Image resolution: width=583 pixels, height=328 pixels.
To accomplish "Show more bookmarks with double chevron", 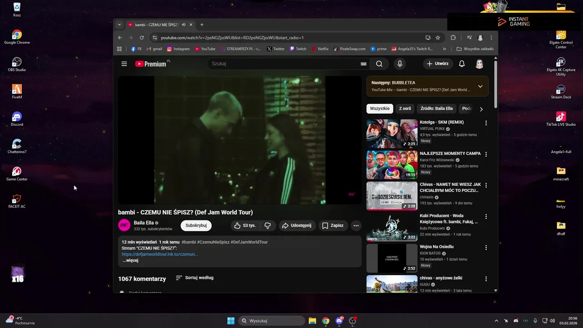I will pos(445,49).
